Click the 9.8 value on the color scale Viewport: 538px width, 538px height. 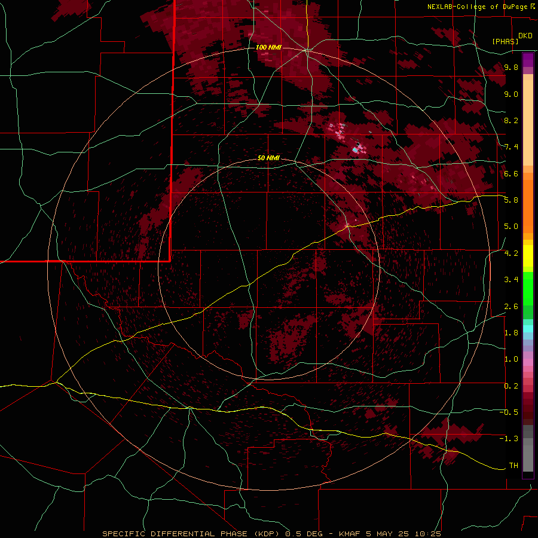point(511,67)
